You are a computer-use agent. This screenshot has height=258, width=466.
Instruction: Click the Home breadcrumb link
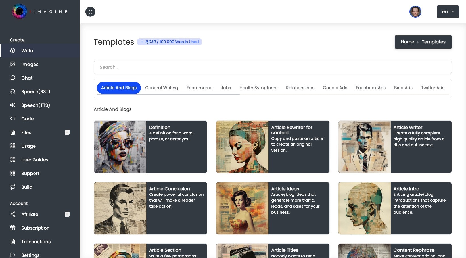(407, 42)
